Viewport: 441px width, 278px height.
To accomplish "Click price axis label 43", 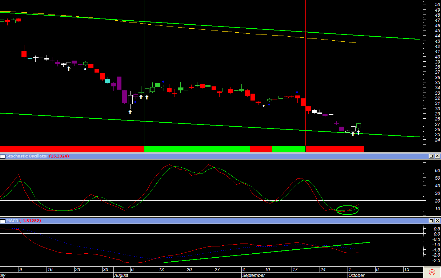I will click(438, 41).
